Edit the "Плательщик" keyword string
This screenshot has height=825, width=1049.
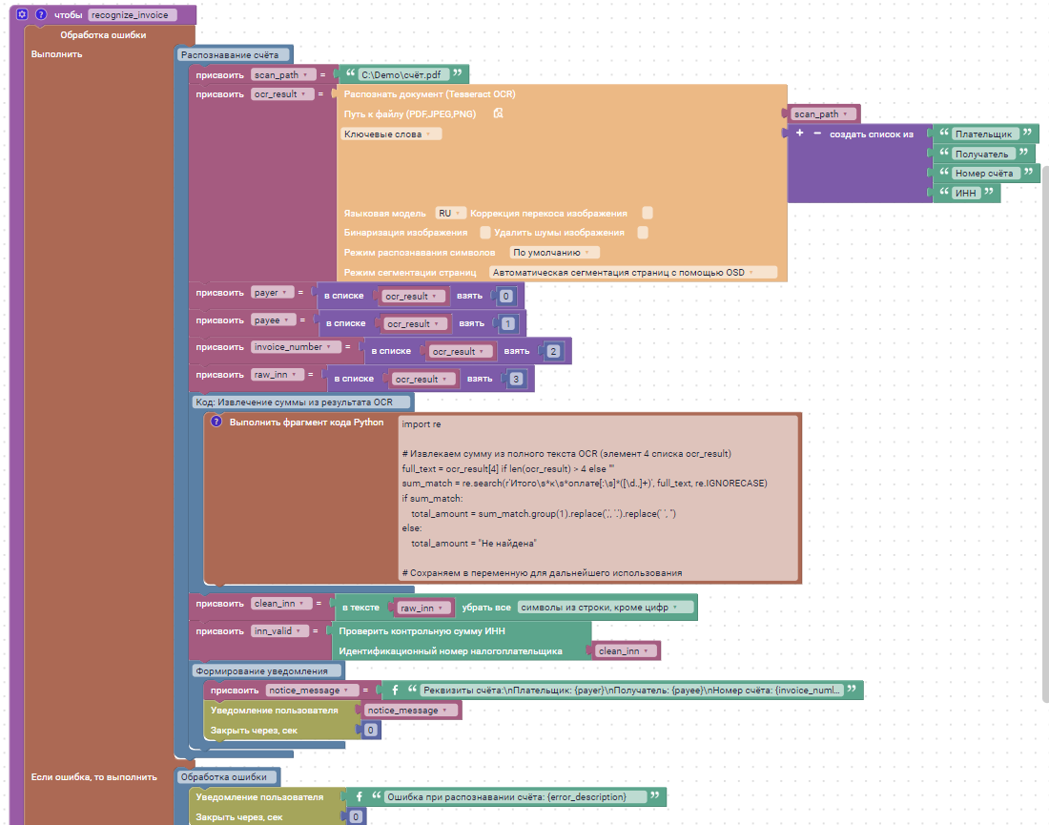[x=985, y=134]
